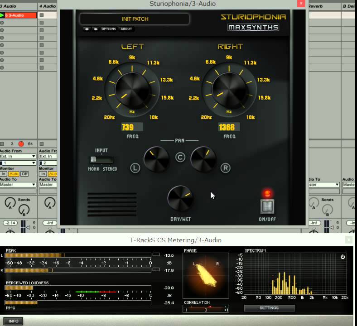Click the Reverb return track header
Screen dimensions: 357x326
click(325, 6)
